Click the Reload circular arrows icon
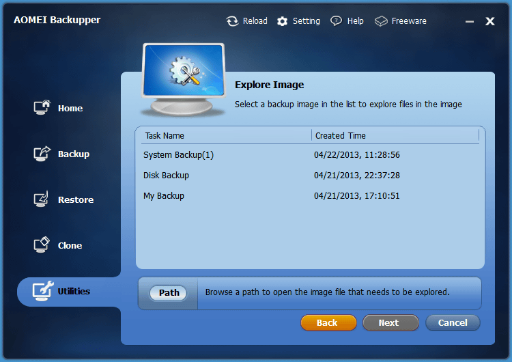The width and height of the screenshot is (512, 362). coord(232,21)
